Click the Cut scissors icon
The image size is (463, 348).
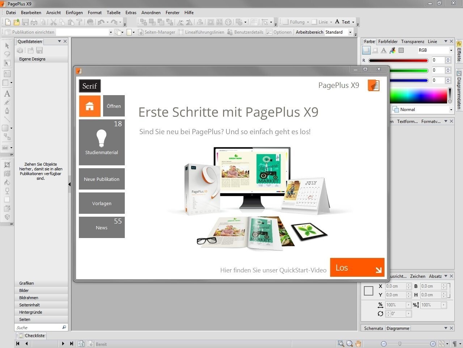[54, 22]
